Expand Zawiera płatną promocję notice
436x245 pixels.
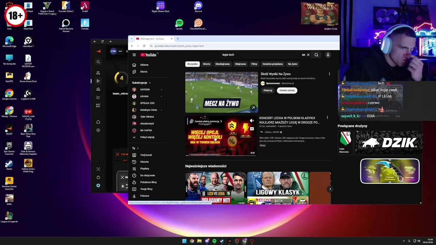pos(206,121)
